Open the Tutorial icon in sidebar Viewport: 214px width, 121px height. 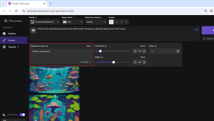click(x=4, y=47)
